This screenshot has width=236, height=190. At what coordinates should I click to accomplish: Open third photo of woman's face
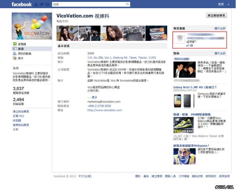(112, 33)
